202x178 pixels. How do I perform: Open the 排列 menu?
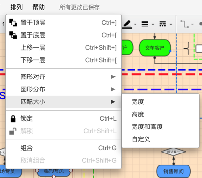click(x=16, y=7)
